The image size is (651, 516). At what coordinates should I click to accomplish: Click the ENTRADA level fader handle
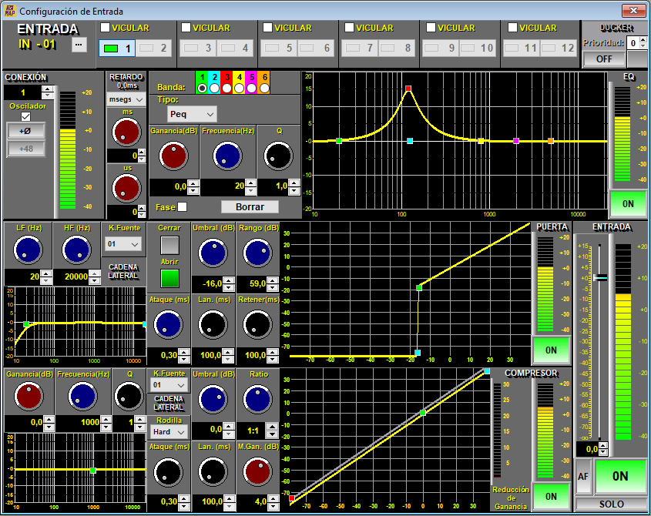(600, 277)
